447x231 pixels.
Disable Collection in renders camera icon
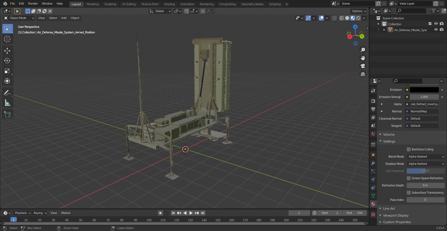(442, 24)
